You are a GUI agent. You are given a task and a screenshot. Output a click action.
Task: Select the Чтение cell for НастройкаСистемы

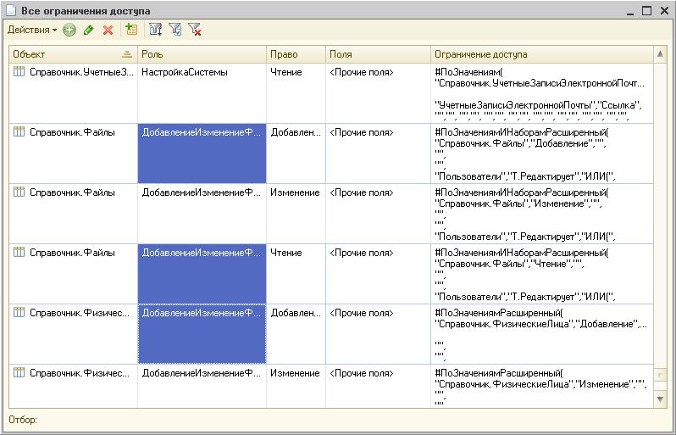coord(296,93)
